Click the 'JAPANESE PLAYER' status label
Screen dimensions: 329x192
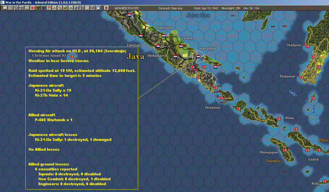127,8
